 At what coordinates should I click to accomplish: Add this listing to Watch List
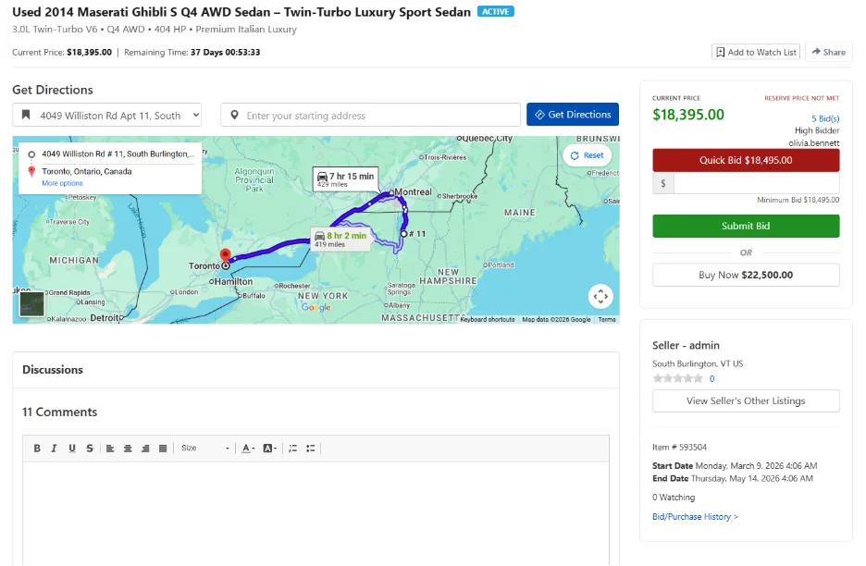point(756,52)
